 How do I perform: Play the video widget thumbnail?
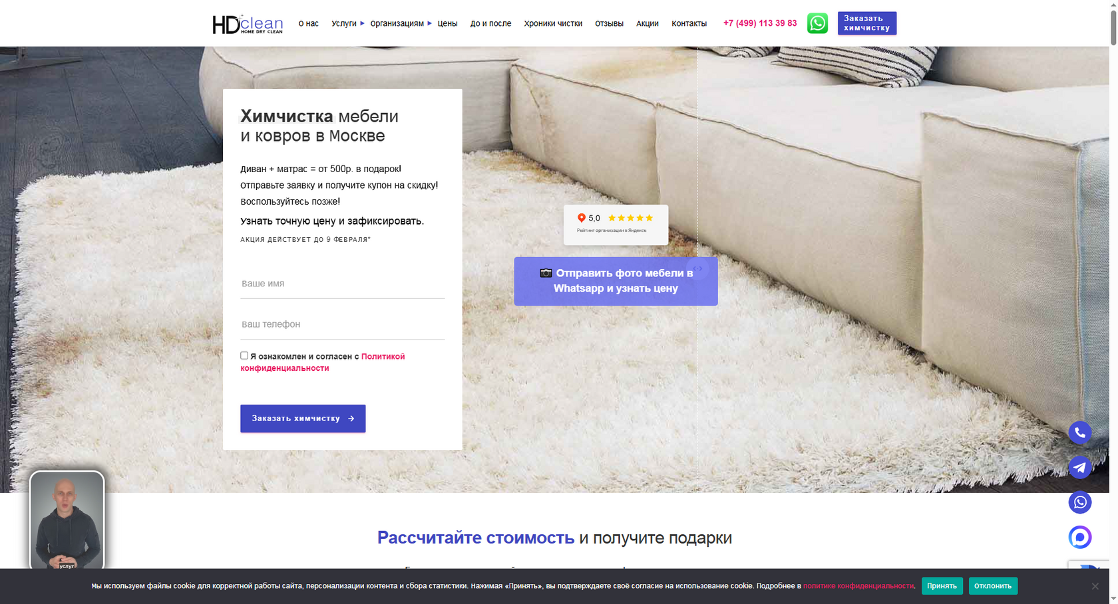(67, 520)
